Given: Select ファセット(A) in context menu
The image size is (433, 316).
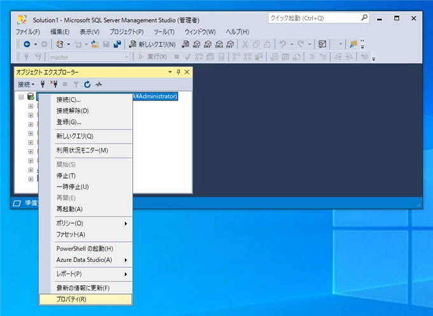Looking at the screenshot, I should click(85, 235).
